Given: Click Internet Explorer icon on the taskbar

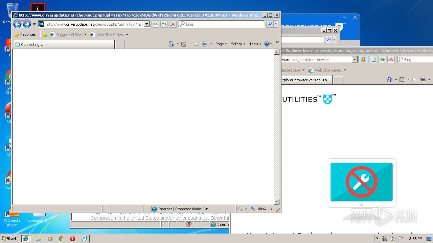Looking at the screenshot, I should 26,239.
